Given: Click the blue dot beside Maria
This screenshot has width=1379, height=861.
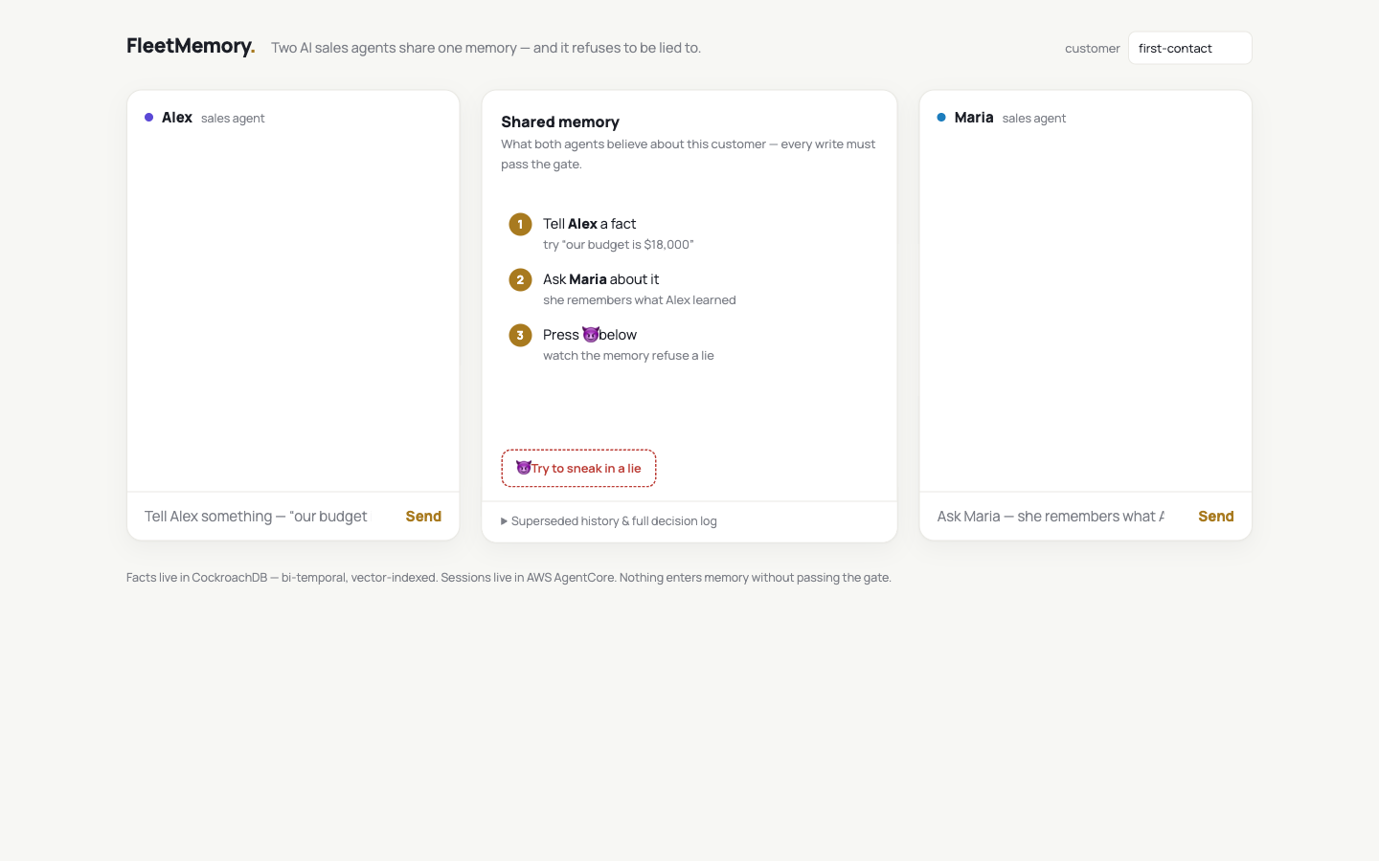Looking at the screenshot, I should (x=941, y=118).
